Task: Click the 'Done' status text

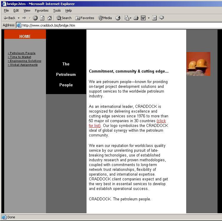Action: (11, 217)
